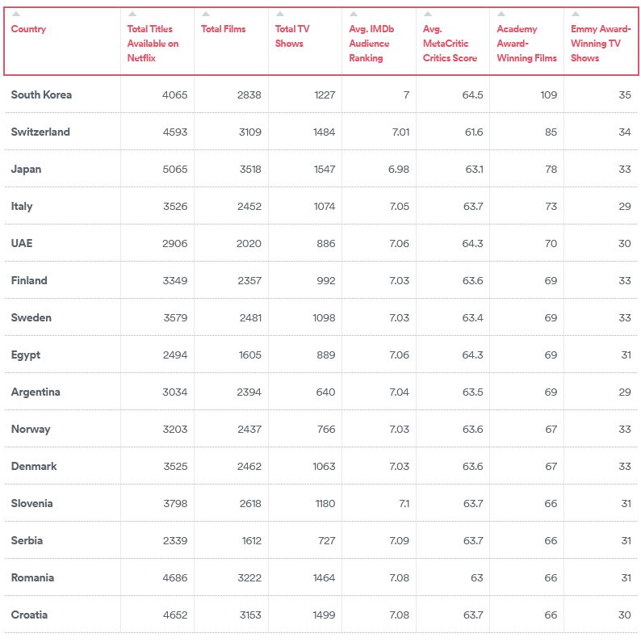This screenshot has height=642, width=641.
Task: Sort by Avg. MetaCritic Critics Score header
Action: click(x=450, y=44)
